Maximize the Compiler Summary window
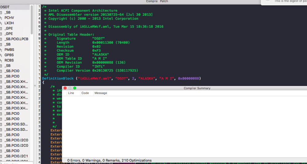This screenshot has height=164, width=307. pyautogui.click(x=75, y=88)
